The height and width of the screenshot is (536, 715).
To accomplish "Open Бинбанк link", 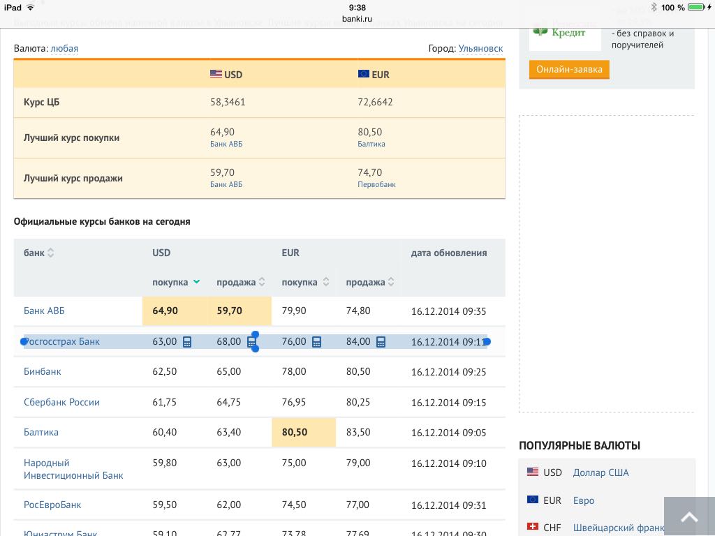I will pyautogui.click(x=43, y=371).
